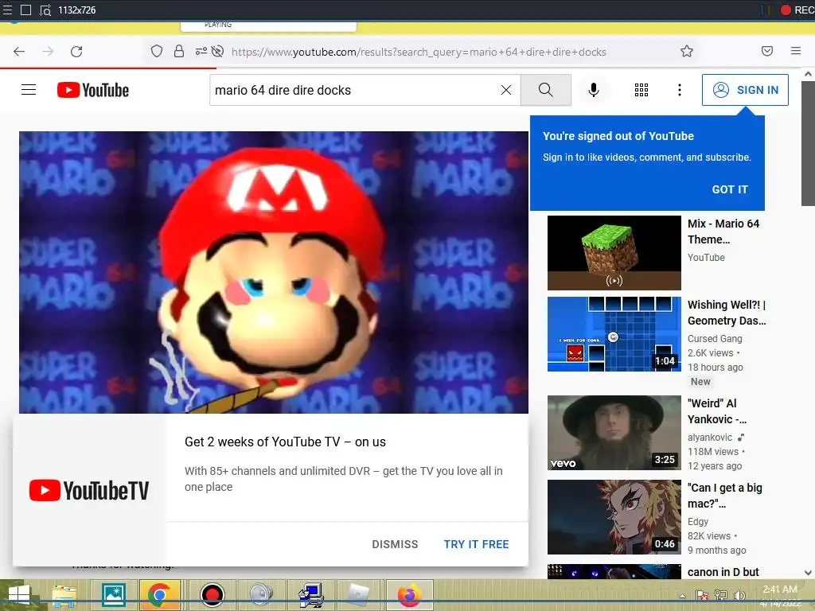Click the YouTube TV logo
Image resolution: width=815 pixels, height=611 pixels.
click(89, 490)
